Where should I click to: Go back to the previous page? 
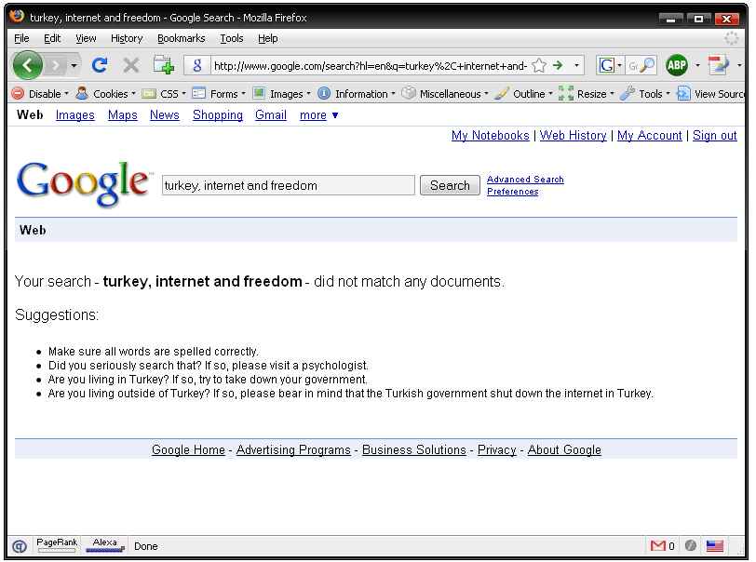28,65
